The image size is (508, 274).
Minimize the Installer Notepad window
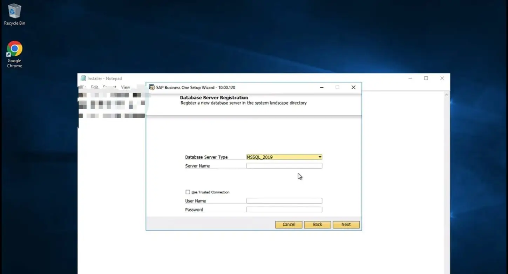point(410,78)
